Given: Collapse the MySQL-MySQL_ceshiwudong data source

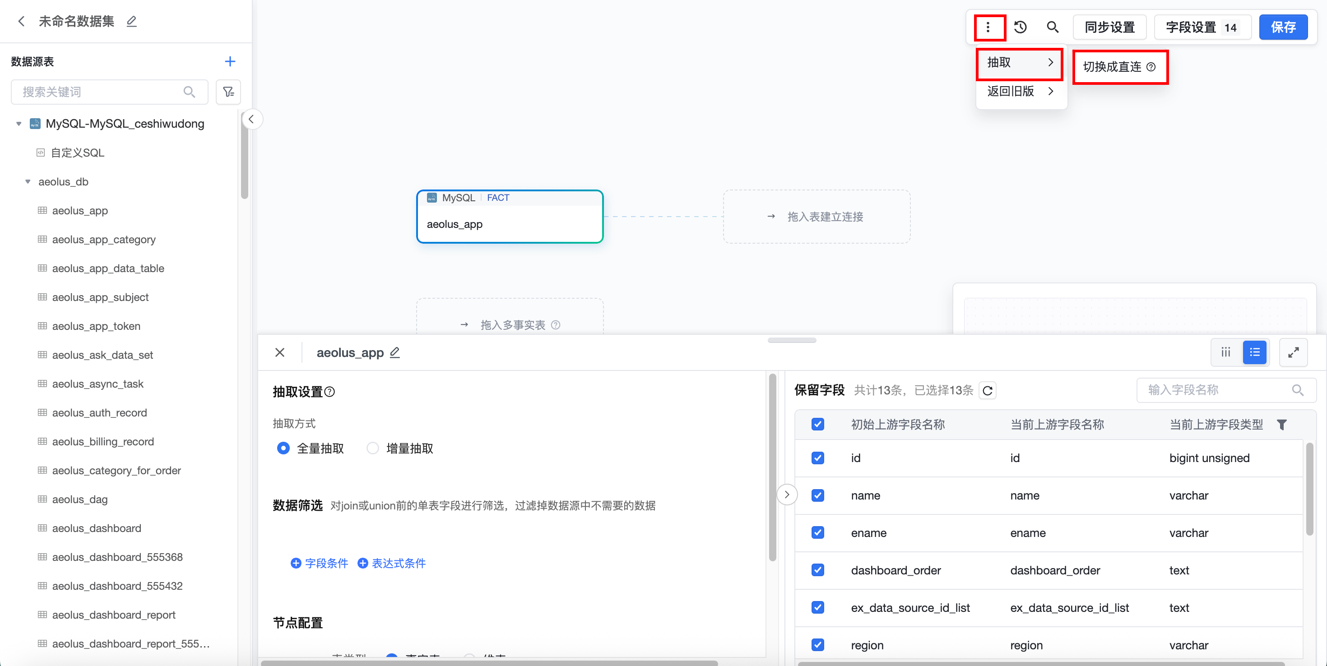Looking at the screenshot, I should point(19,124).
